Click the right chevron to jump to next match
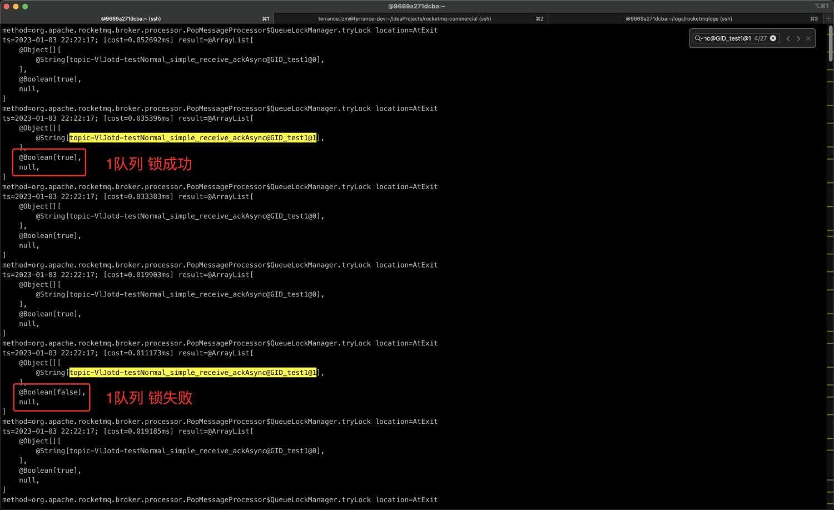This screenshot has width=834, height=510. [798, 38]
